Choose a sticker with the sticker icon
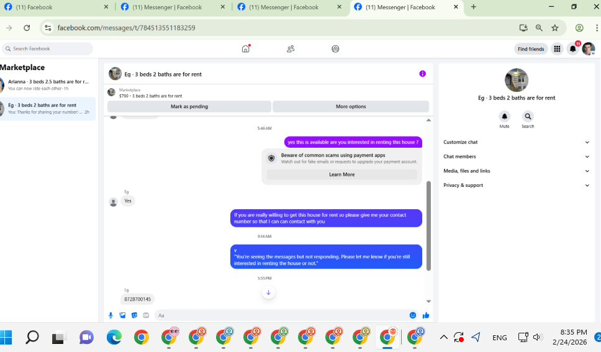 134,315
